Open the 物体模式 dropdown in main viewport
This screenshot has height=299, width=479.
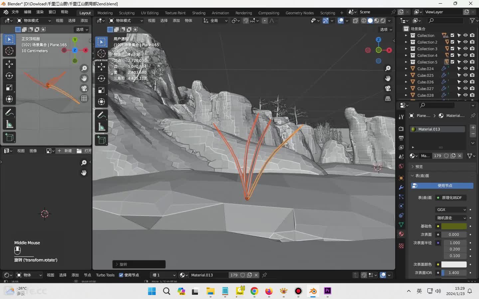(126, 21)
